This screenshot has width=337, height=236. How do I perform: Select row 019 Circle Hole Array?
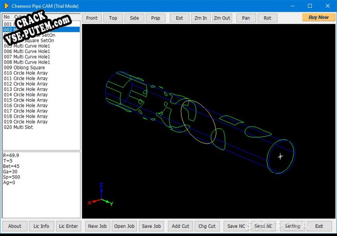[41, 121]
